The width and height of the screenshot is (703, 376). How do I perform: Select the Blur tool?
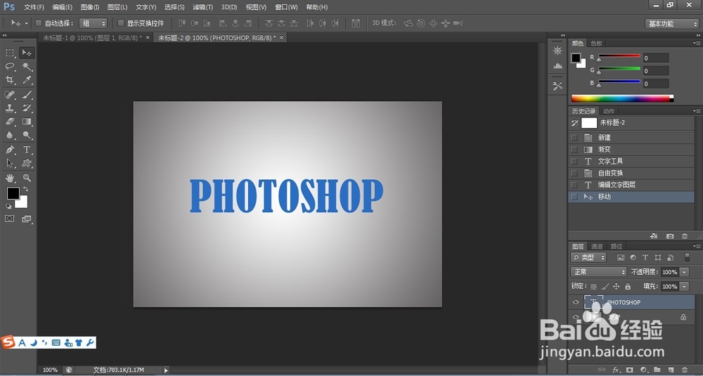(x=9, y=135)
